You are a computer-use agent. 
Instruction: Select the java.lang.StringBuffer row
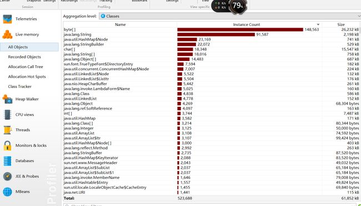coord(212,153)
